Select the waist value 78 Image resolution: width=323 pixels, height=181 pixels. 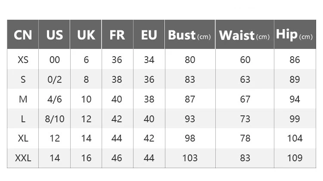(x=245, y=138)
